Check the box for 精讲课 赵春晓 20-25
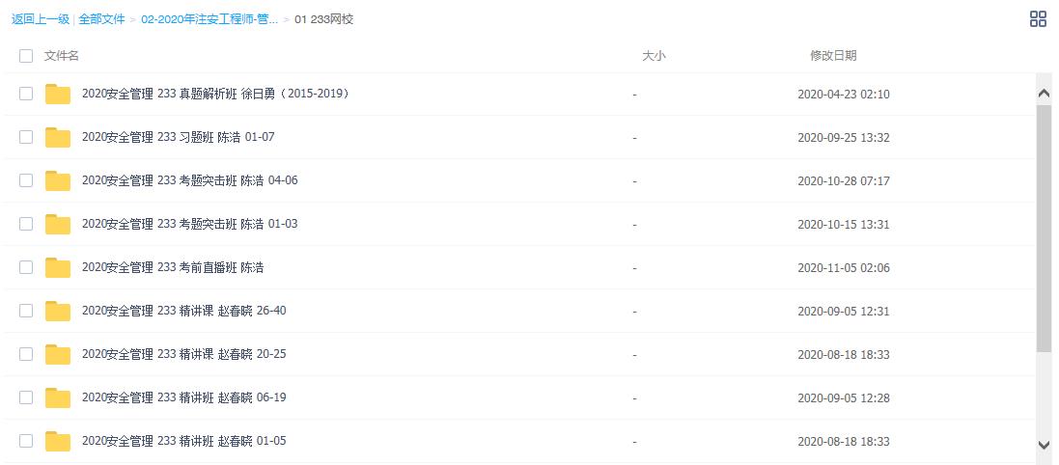This screenshot has width=1059, height=465. (x=26, y=354)
